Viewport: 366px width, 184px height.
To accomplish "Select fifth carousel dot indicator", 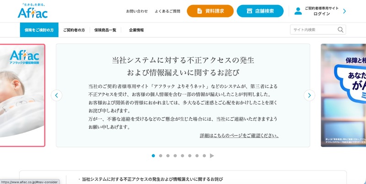I will click(182, 156).
